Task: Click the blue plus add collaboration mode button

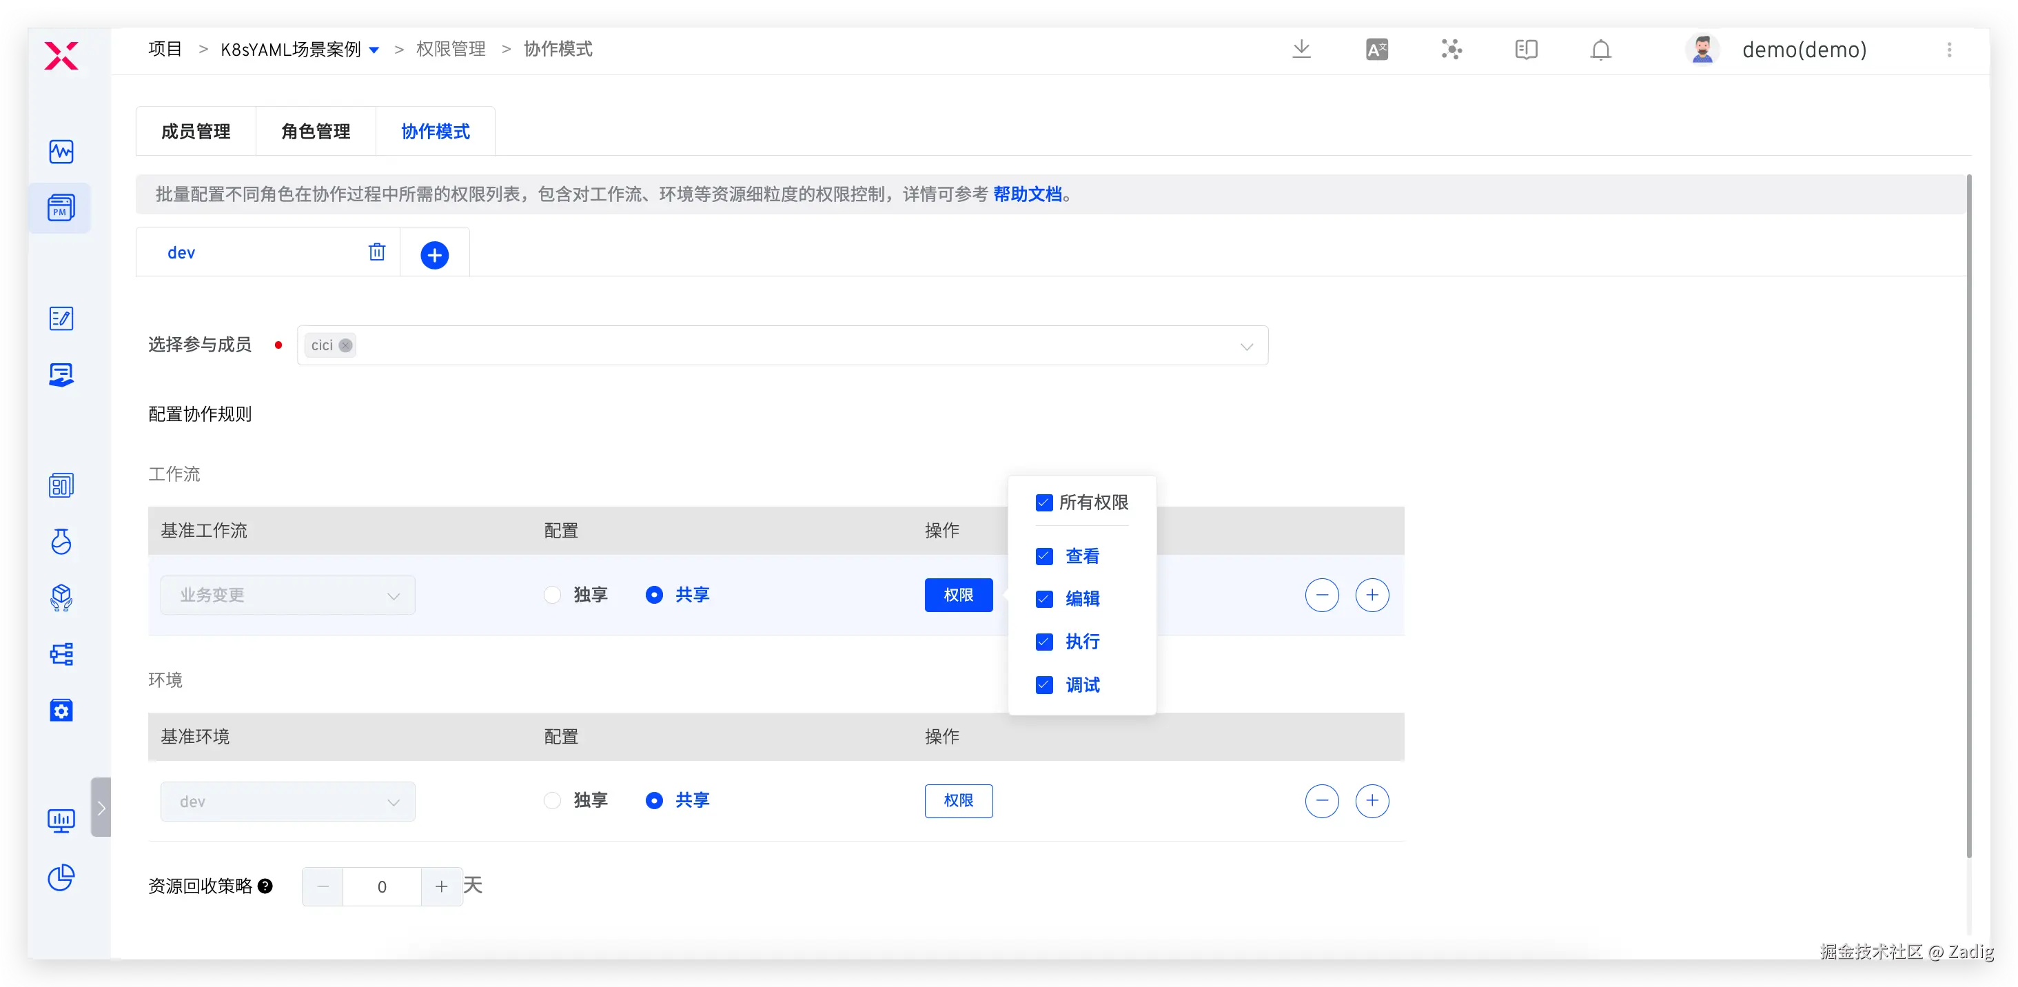Action: point(435,254)
